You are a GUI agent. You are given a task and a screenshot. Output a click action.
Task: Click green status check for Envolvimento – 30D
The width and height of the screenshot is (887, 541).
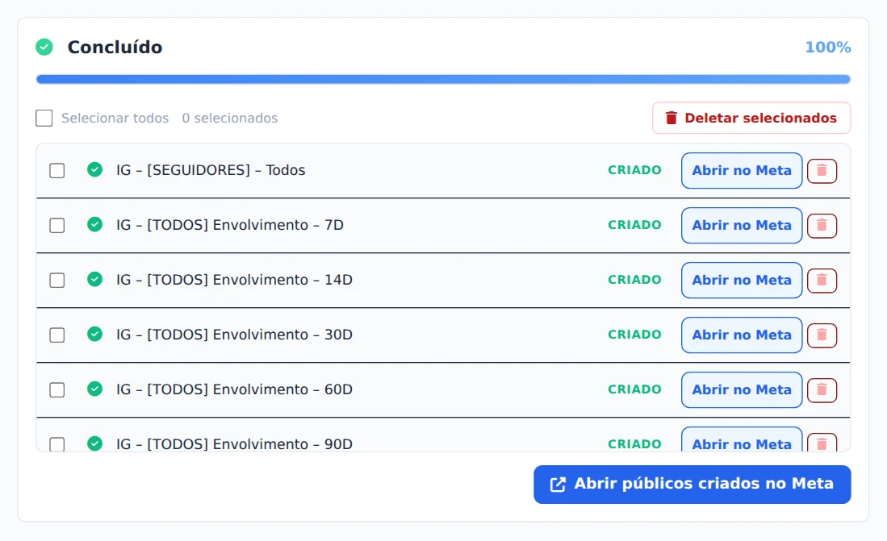tap(95, 334)
